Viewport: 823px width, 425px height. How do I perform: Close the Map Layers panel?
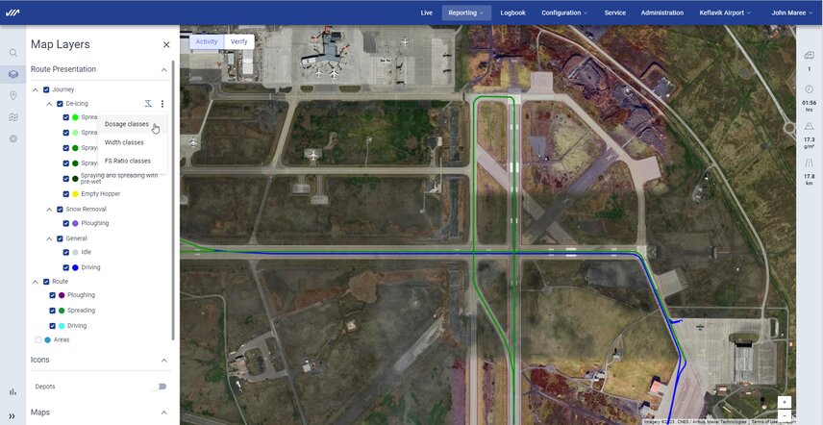coord(166,44)
